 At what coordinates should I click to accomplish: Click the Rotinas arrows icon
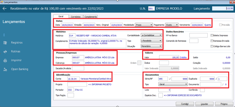tap(5, 51)
